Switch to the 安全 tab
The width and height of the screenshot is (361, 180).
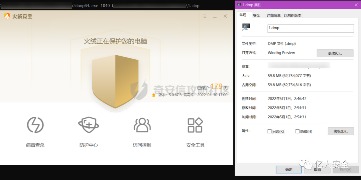point(256,15)
